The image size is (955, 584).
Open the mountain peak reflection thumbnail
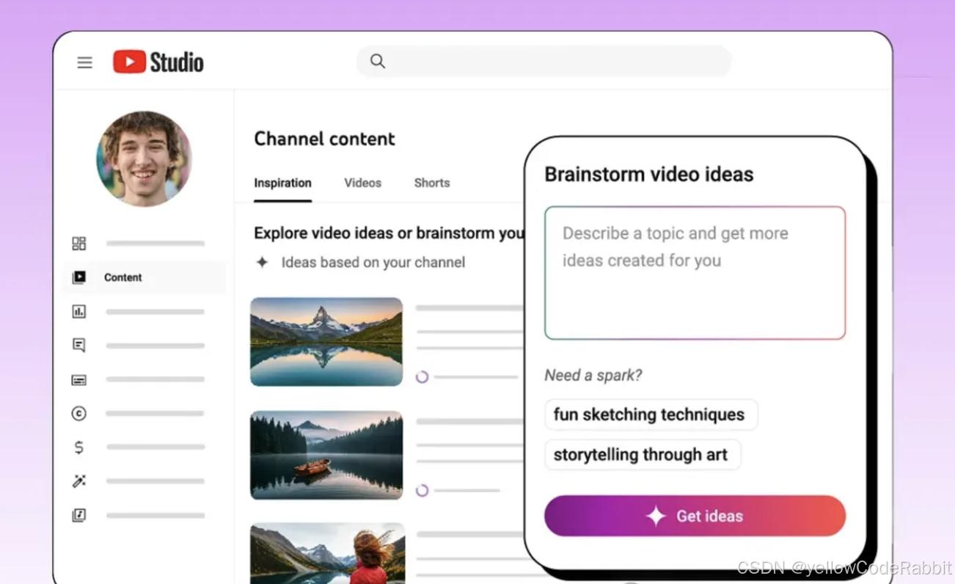point(326,341)
